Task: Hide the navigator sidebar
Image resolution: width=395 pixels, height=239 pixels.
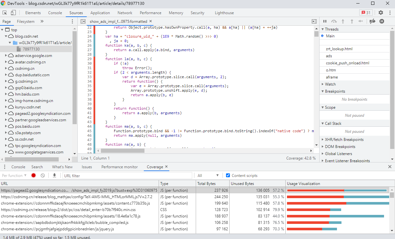Action: point(83,21)
